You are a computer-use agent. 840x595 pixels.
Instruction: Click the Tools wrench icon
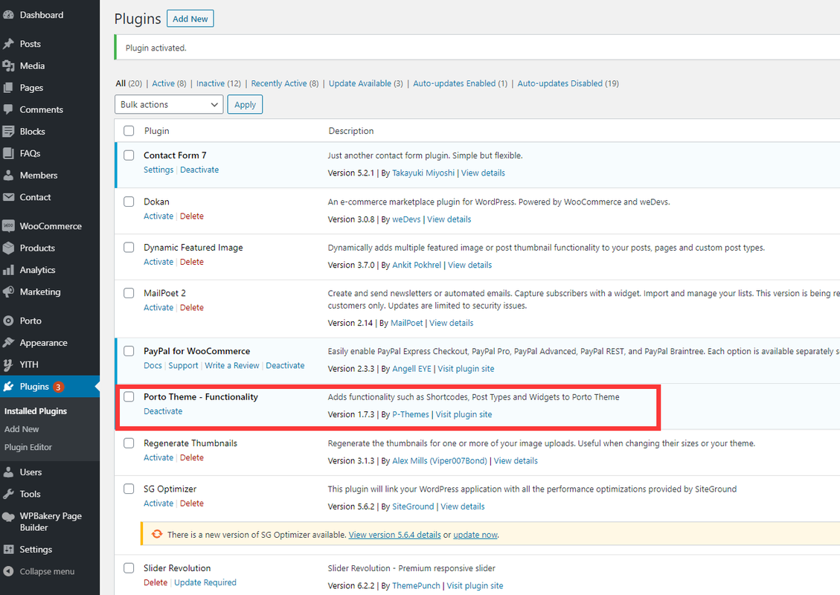click(9, 495)
